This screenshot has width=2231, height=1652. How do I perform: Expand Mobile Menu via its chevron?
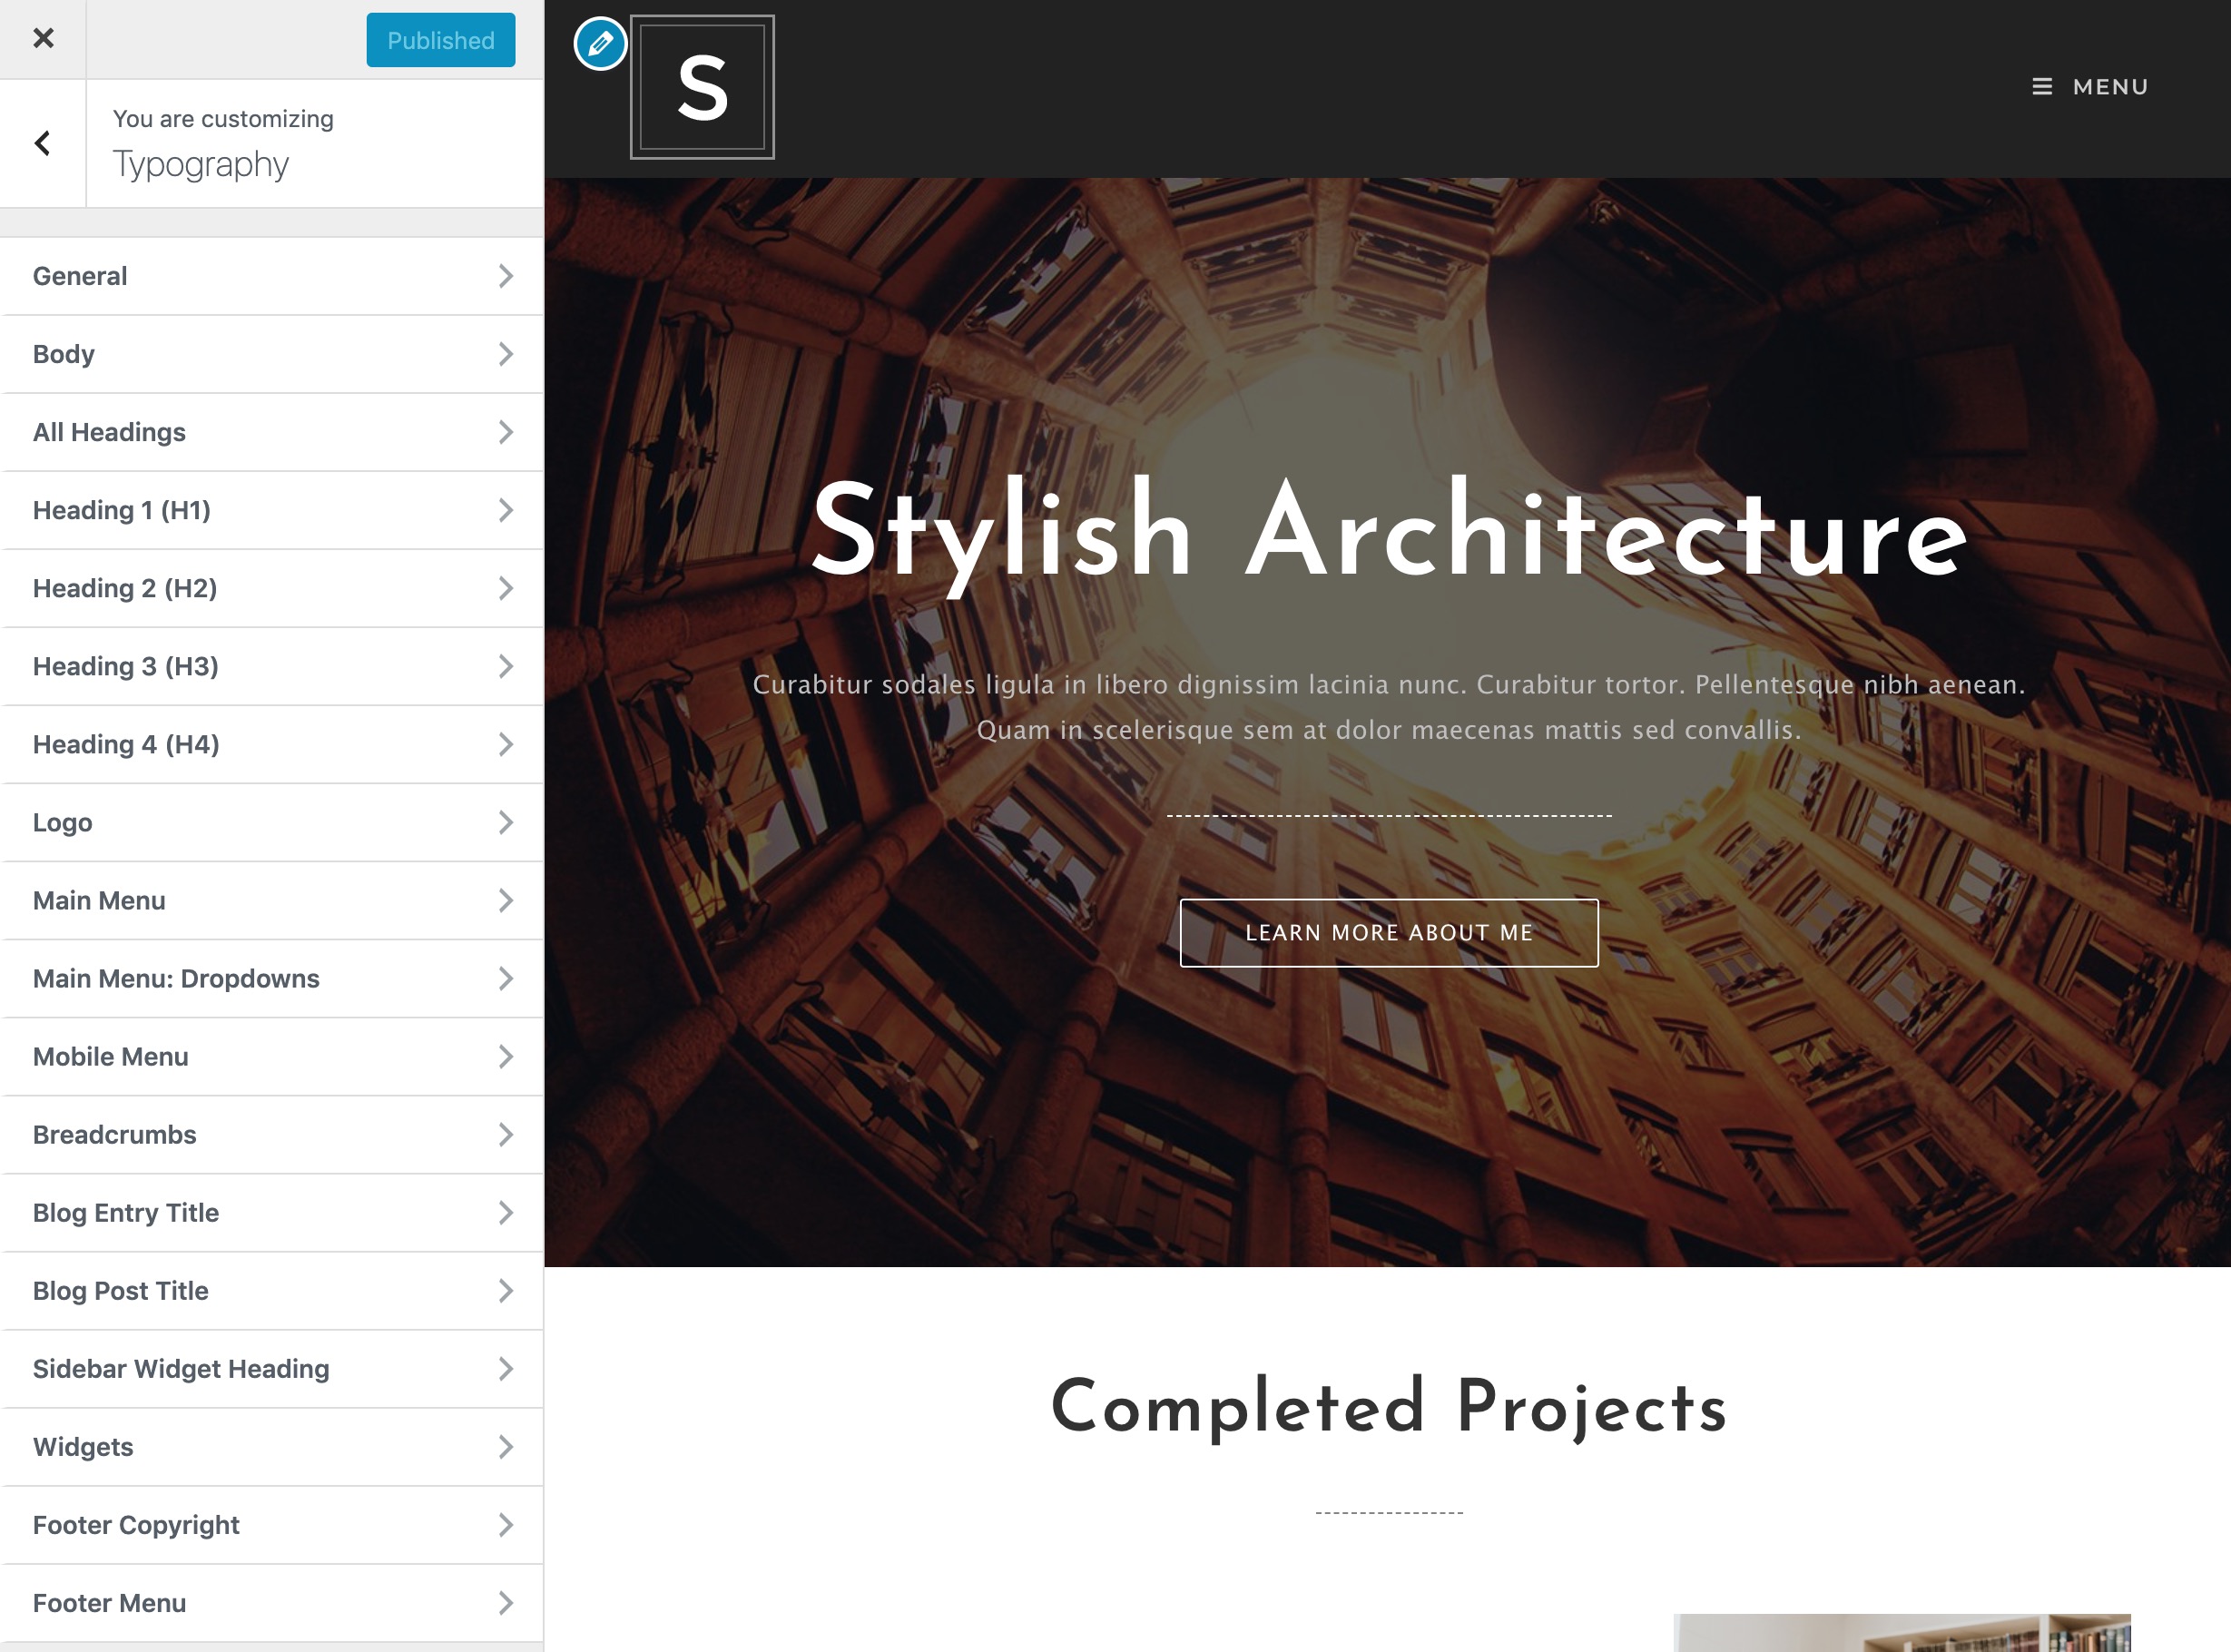point(506,1056)
